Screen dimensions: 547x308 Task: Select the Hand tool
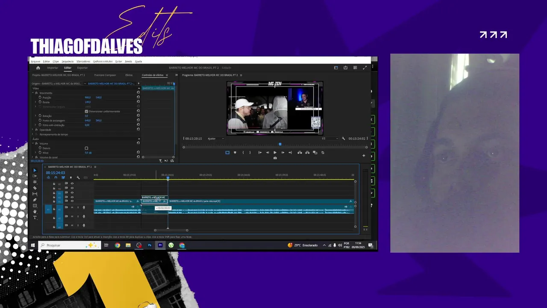click(x=35, y=212)
